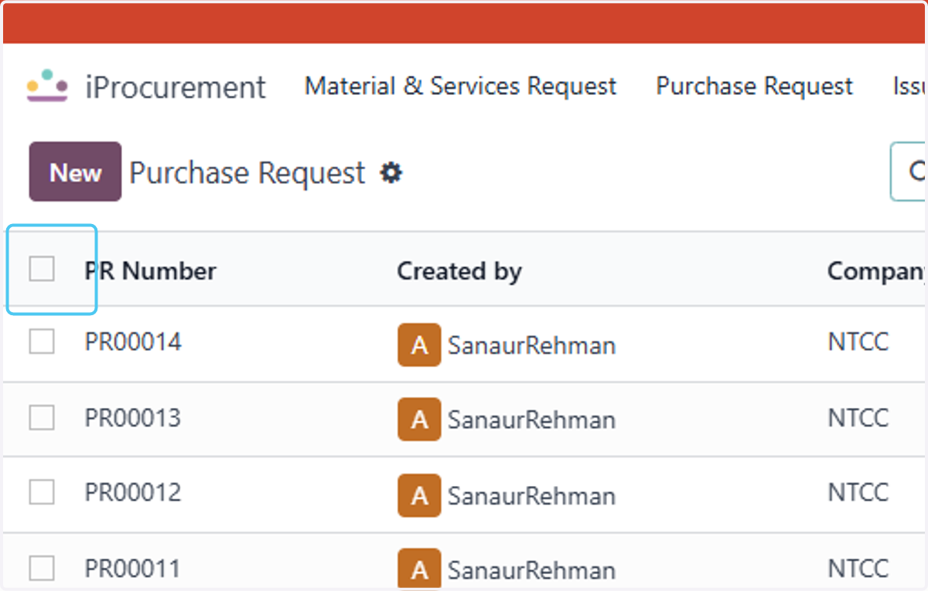Click NTCC in row PR00012
Viewport: 928px width, 591px height.
pyautogui.click(x=858, y=491)
